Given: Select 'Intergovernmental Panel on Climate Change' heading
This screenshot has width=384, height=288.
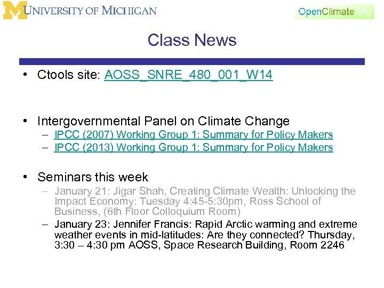Looking at the screenshot, I should tap(163, 122).
